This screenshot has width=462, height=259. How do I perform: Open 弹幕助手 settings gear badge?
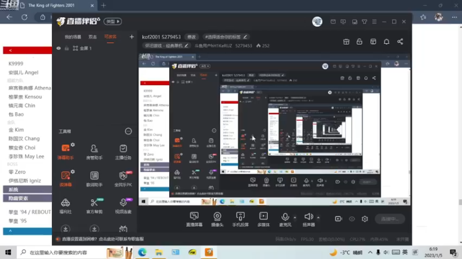pyautogui.click(x=73, y=144)
